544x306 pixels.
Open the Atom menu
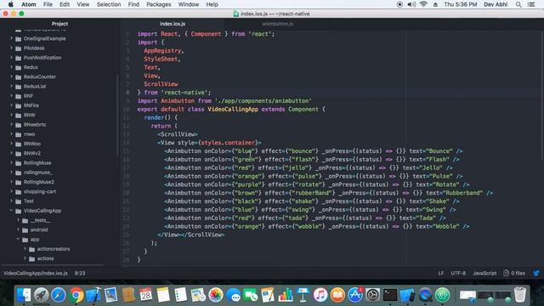(28, 4)
